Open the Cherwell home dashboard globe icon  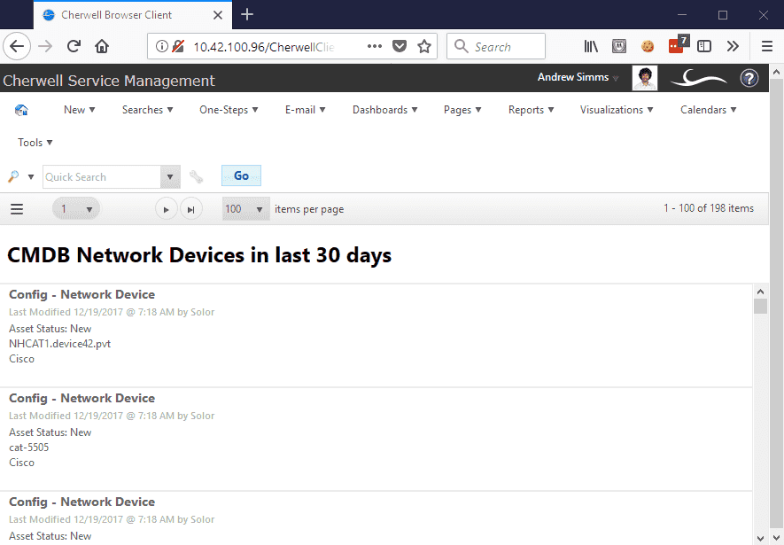[22, 109]
